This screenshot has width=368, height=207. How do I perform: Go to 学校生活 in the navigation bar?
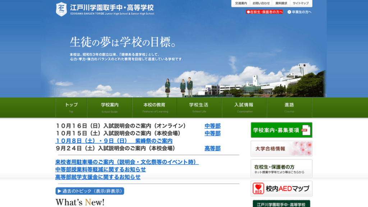pos(199,107)
